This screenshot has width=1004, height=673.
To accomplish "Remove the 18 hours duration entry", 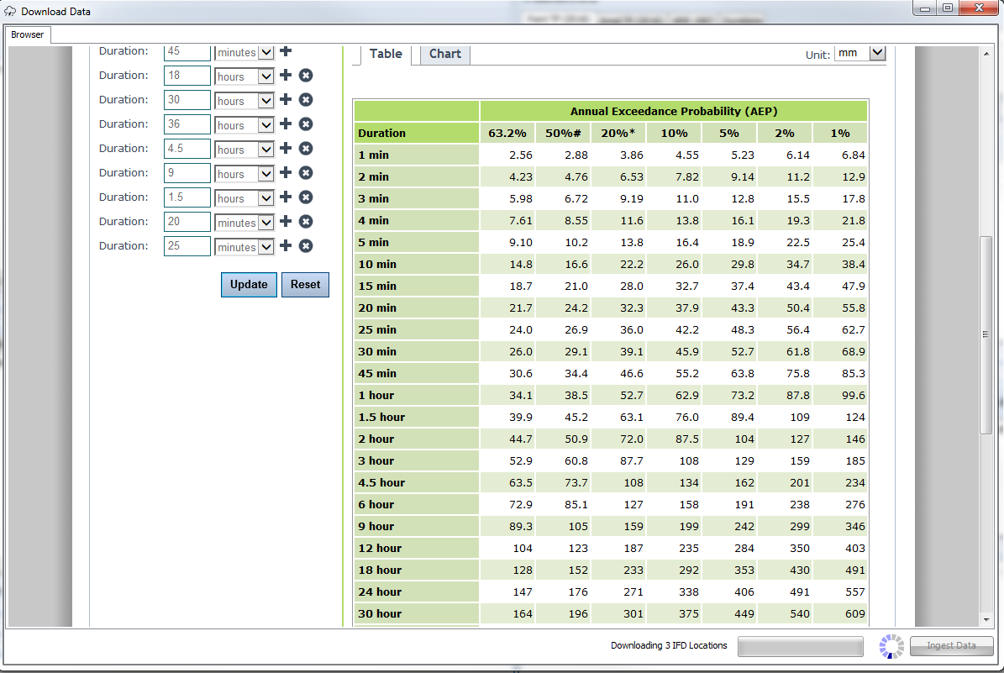I will (305, 76).
